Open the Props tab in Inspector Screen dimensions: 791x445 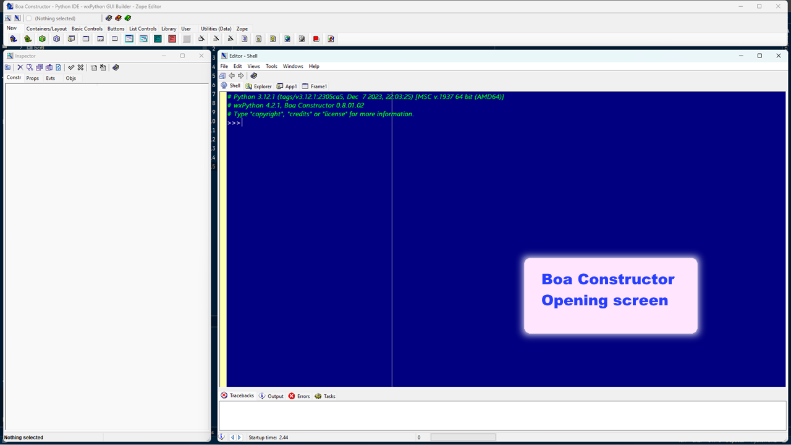32,78
